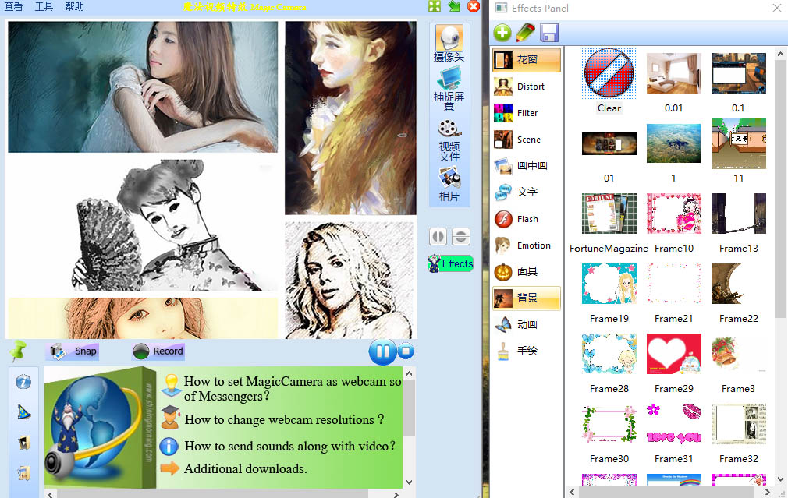
Task: Click the wizard hat icon in sidebar
Action: [23, 412]
